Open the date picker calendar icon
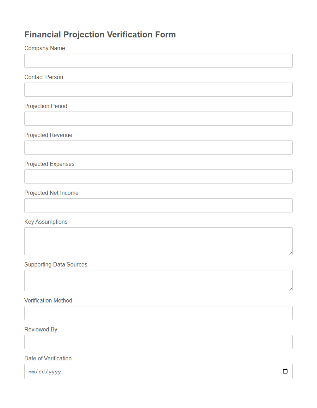This screenshot has width=317, height=408. 285,371
